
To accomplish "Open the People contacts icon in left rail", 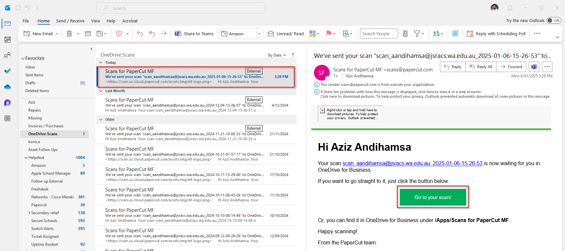I will pyautogui.click(x=8, y=55).
